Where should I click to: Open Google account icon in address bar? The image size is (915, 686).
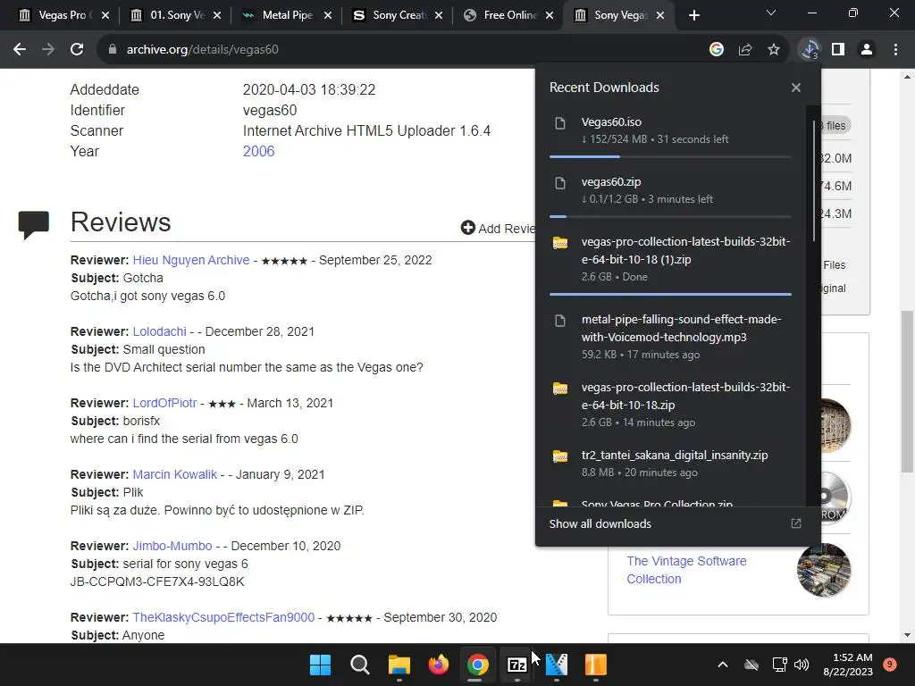[x=717, y=50]
